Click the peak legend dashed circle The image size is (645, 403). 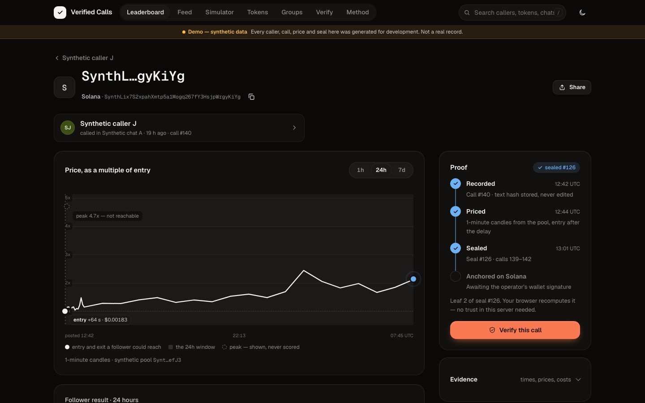point(224,347)
